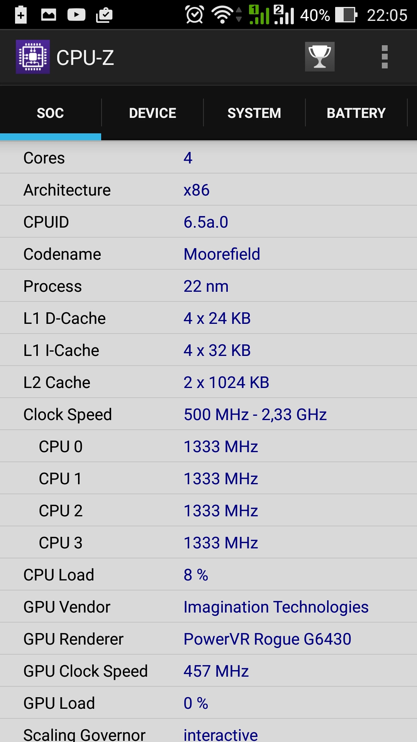This screenshot has width=417, height=742.
Task: Tap the CPU Load percentage row
Action: click(208, 575)
